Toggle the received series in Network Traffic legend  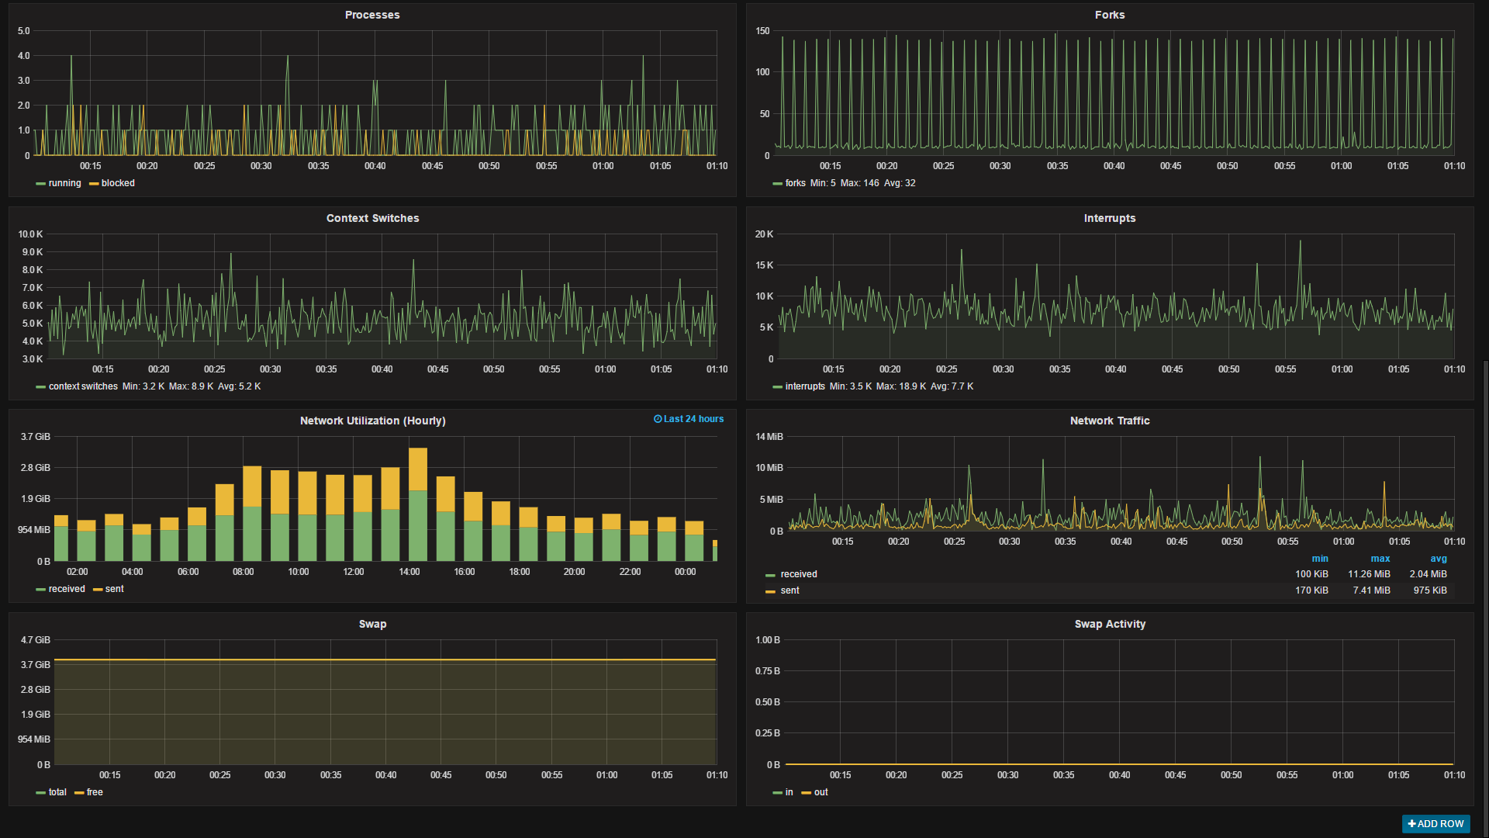798,574
